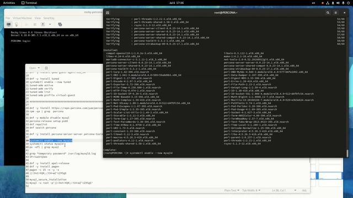Click the volume speaker icon
353x198 pixels.
pos(338,3)
